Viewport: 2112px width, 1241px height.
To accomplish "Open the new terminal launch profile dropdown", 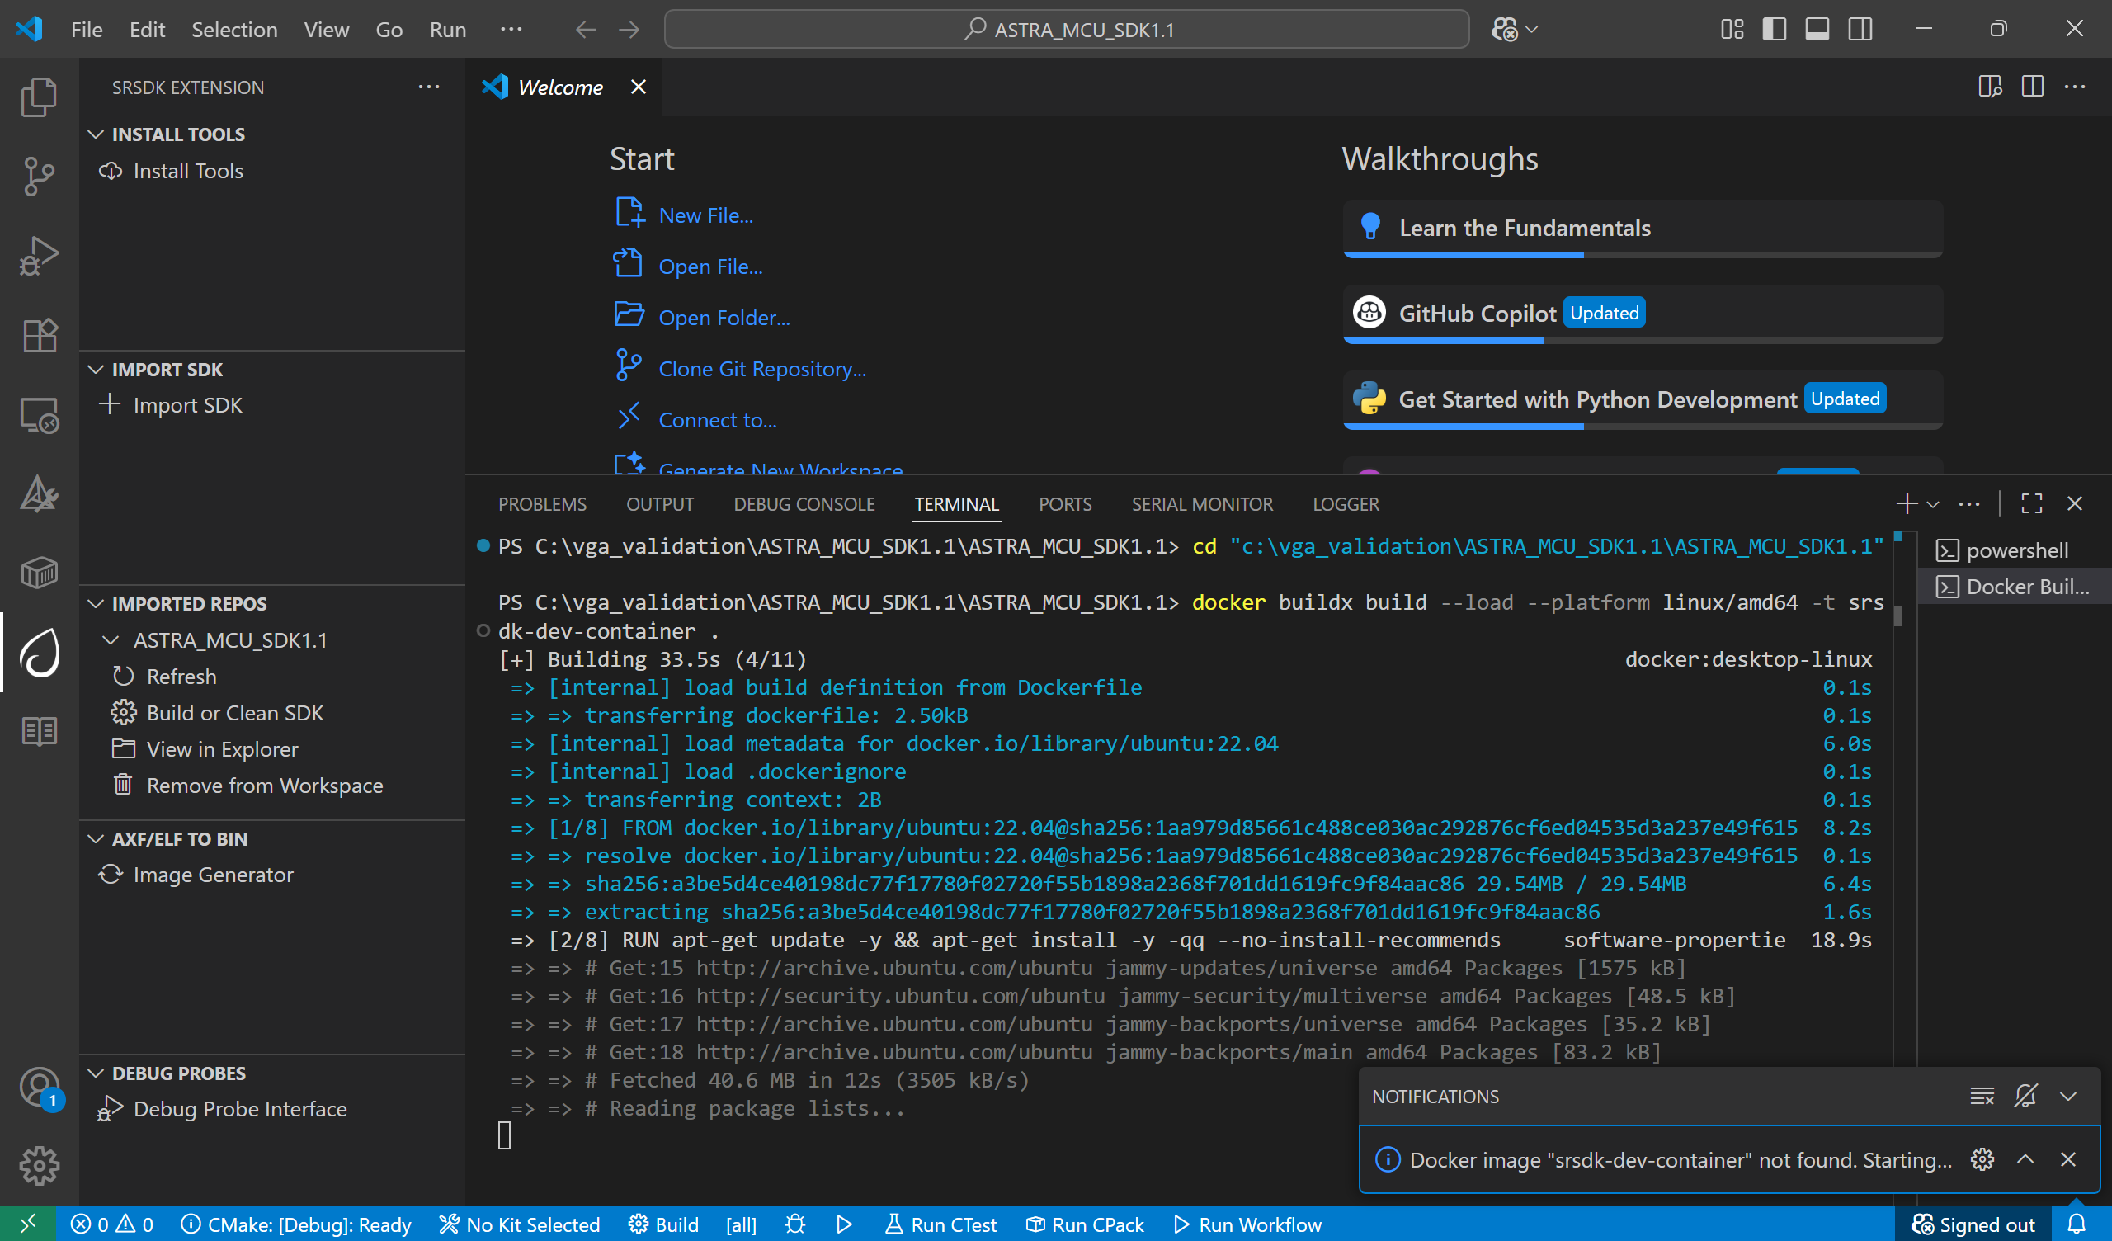I will click(1934, 504).
